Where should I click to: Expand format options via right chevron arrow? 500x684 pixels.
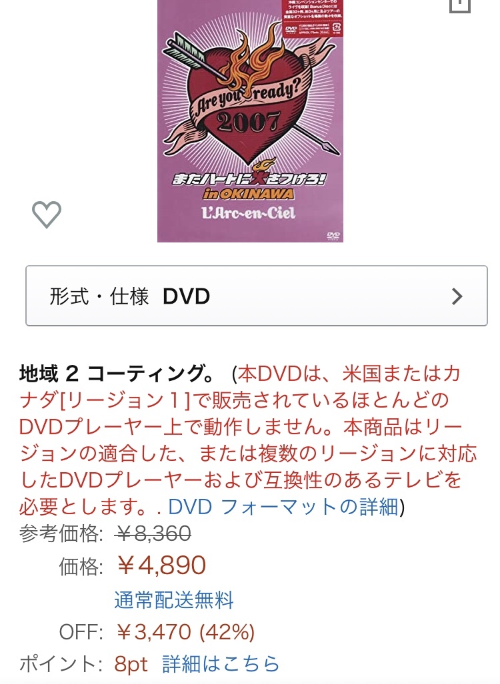coord(457,296)
